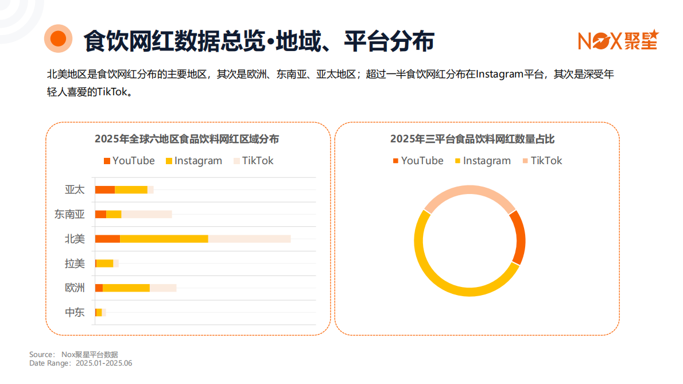The image size is (683, 384).
Task: Select the TikTok legend swatch in the left chart
Action: pos(236,161)
